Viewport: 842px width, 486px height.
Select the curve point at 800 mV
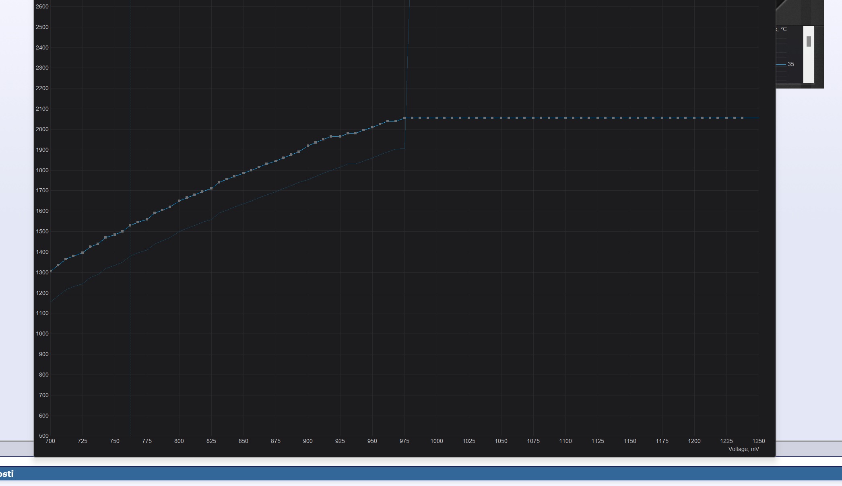179,201
